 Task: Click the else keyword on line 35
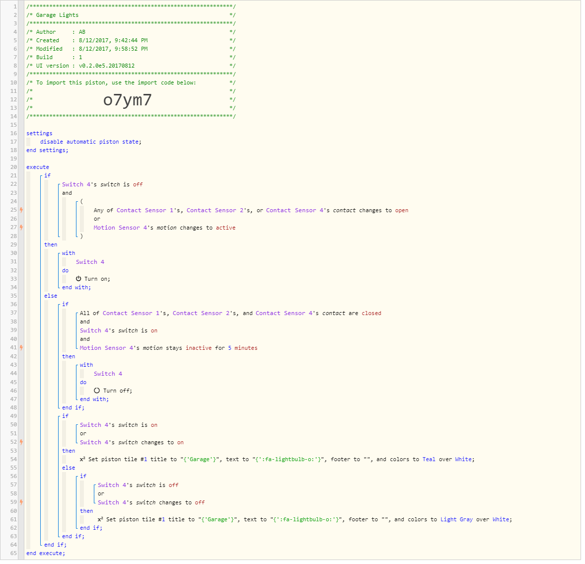(x=51, y=297)
